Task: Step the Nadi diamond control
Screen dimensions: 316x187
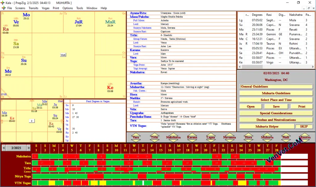Action: (286, 137)
